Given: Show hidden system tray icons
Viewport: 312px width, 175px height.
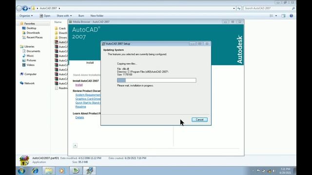Looking at the screenshot, I should click(253, 171).
